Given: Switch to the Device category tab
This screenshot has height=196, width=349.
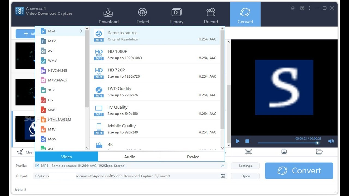Looking at the screenshot, I should coord(193,157).
